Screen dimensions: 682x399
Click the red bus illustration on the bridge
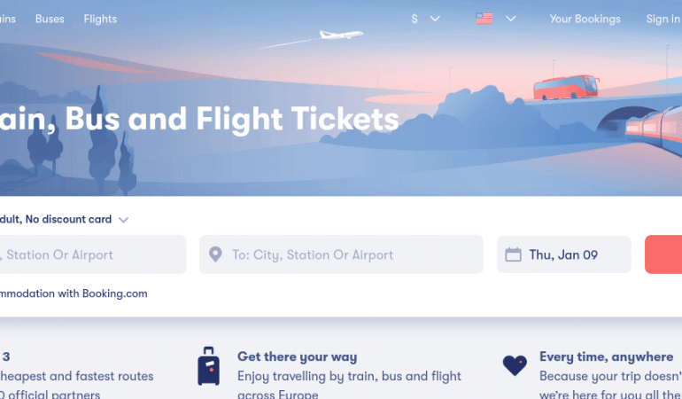565,88
